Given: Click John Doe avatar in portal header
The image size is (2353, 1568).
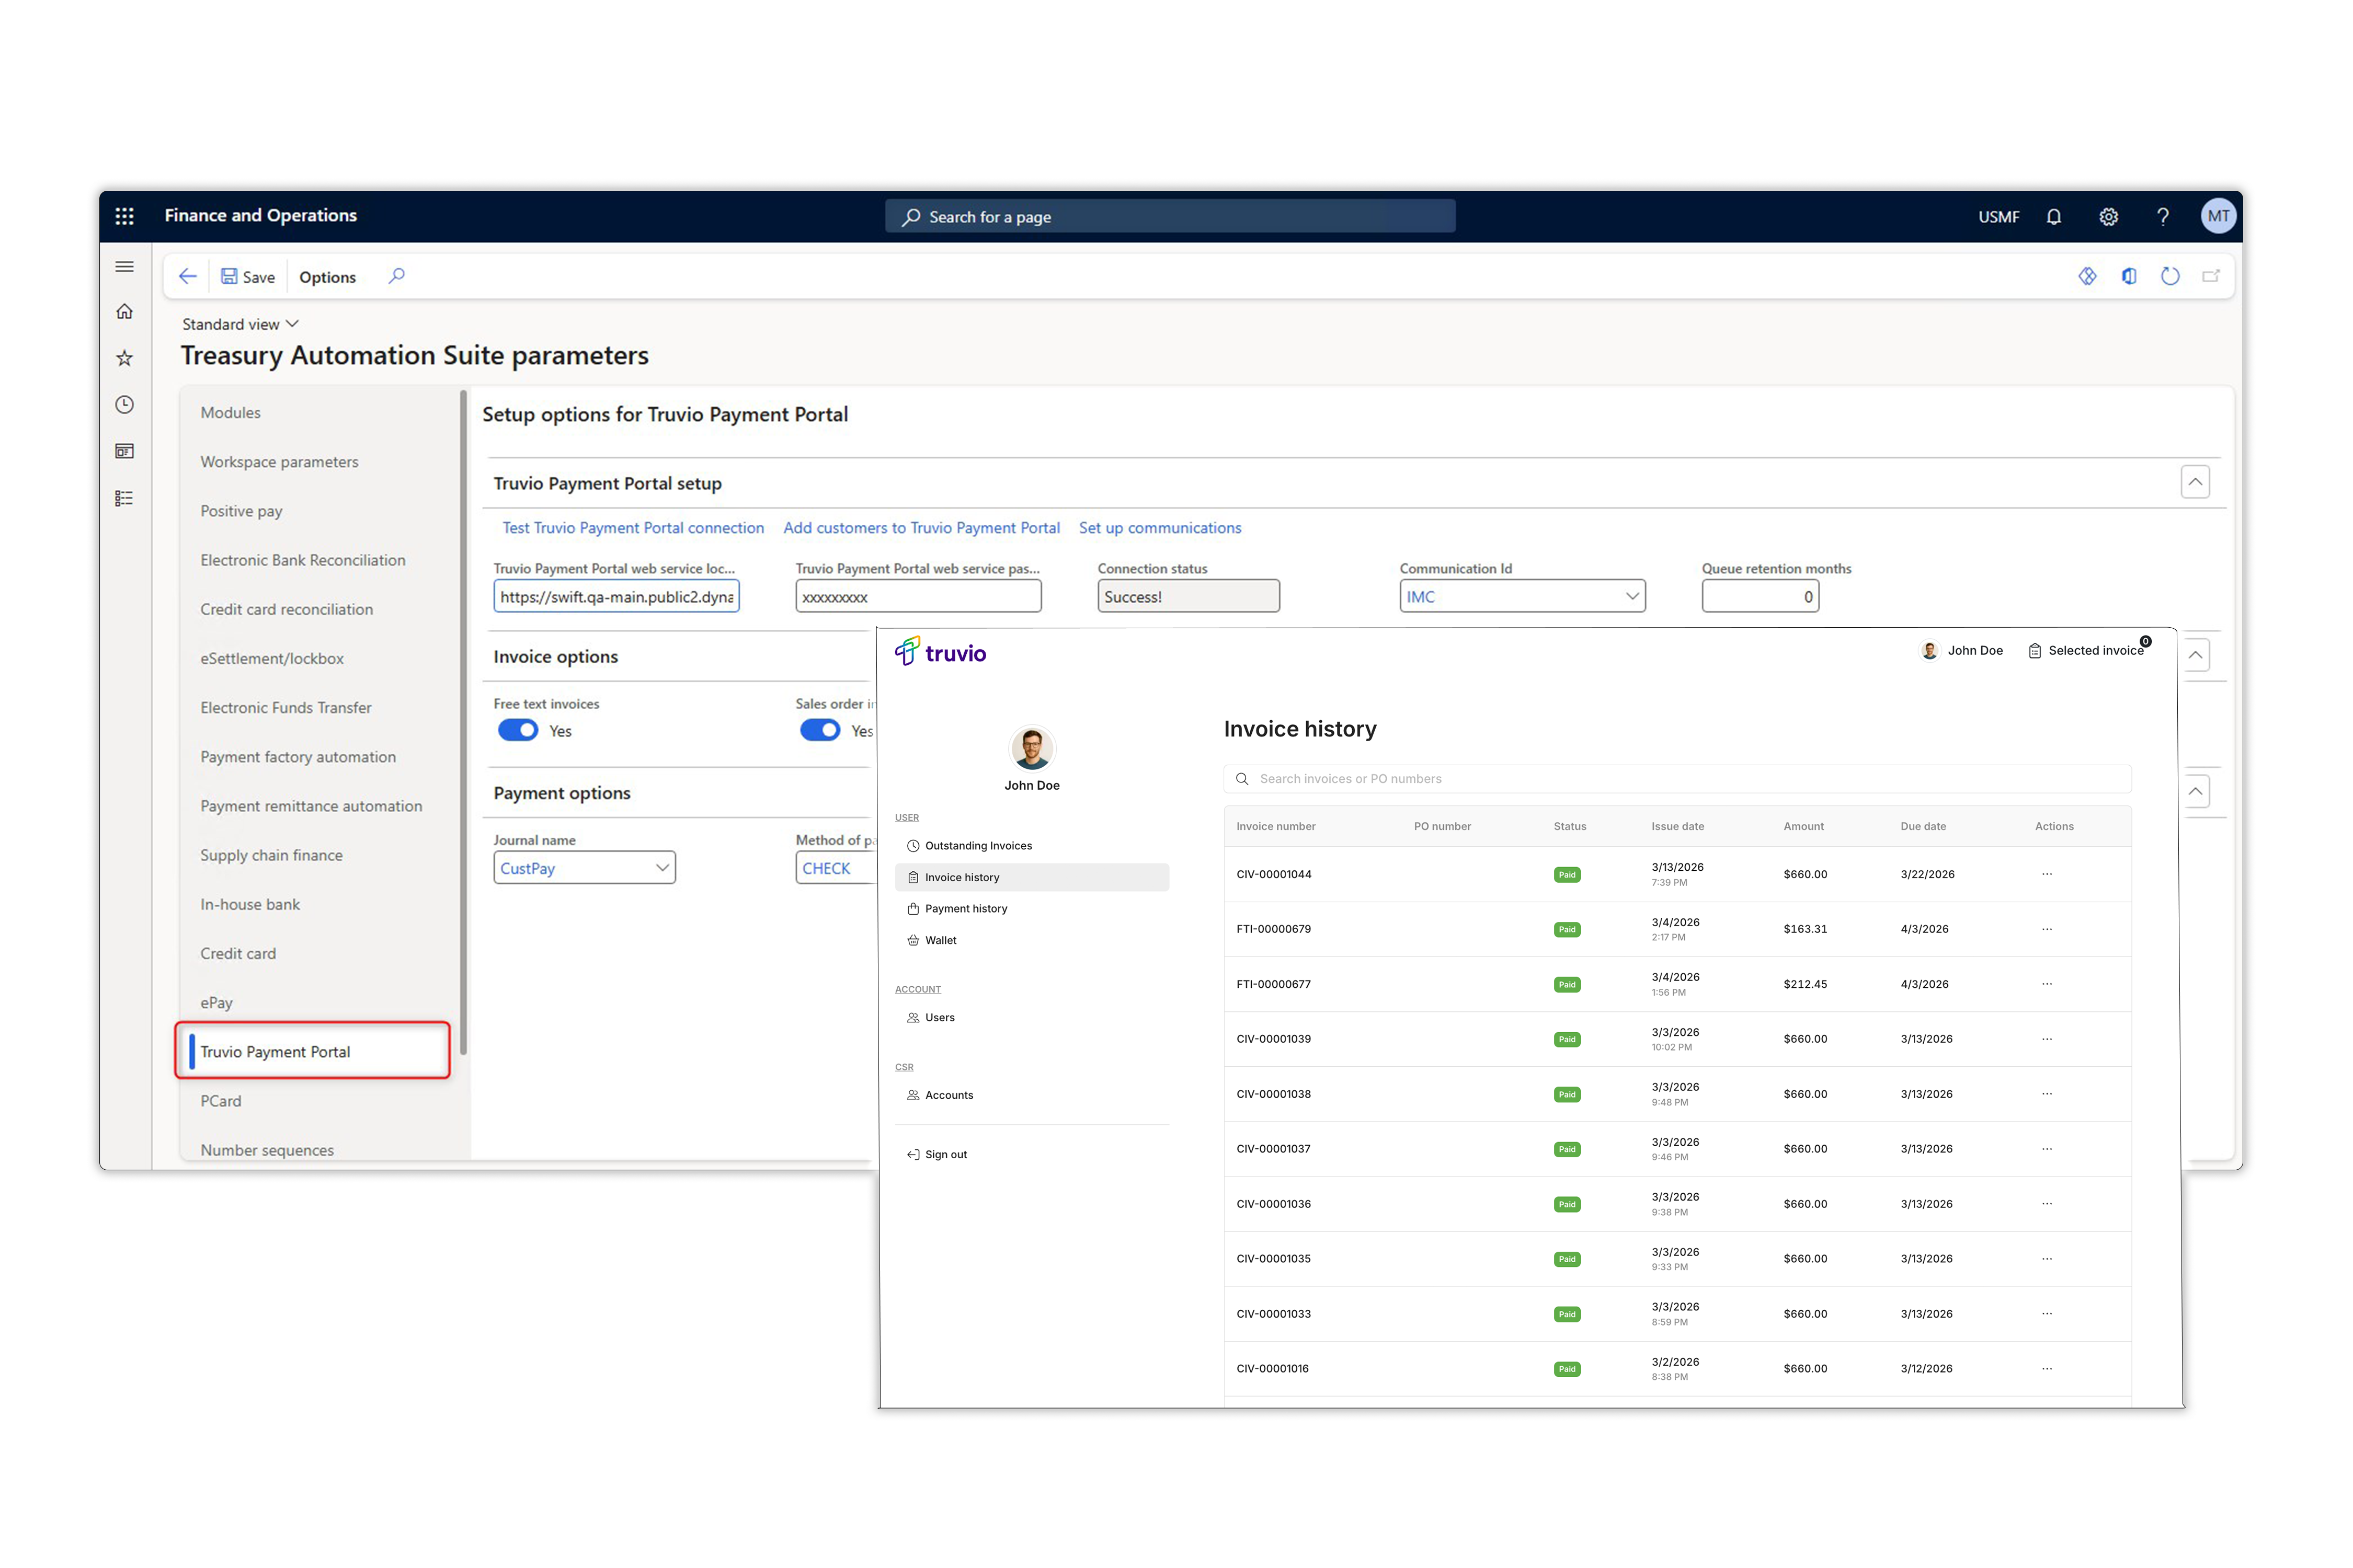Looking at the screenshot, I should point(1929,651).
